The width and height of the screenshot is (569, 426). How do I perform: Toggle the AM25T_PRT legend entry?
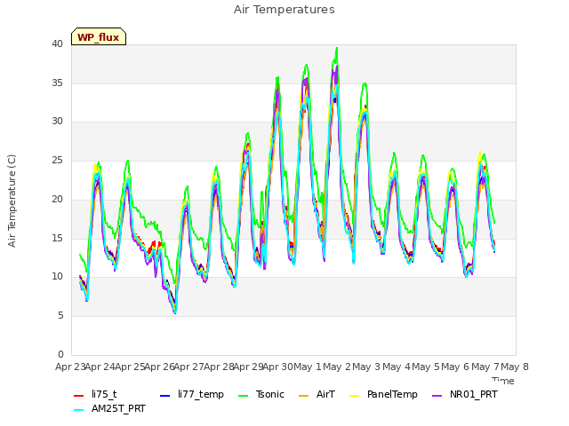pyautogui.click(x=109, y=409)
